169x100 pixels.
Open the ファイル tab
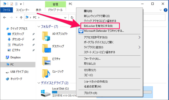coord(7,10)
